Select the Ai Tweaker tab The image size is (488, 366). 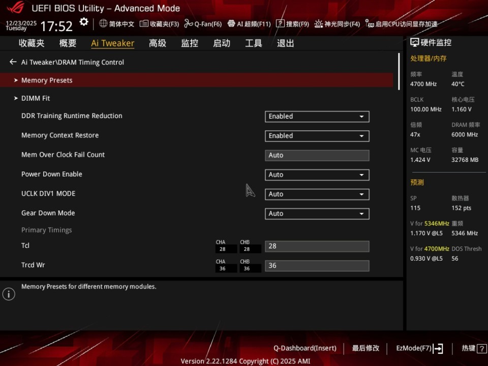(113, 43)
